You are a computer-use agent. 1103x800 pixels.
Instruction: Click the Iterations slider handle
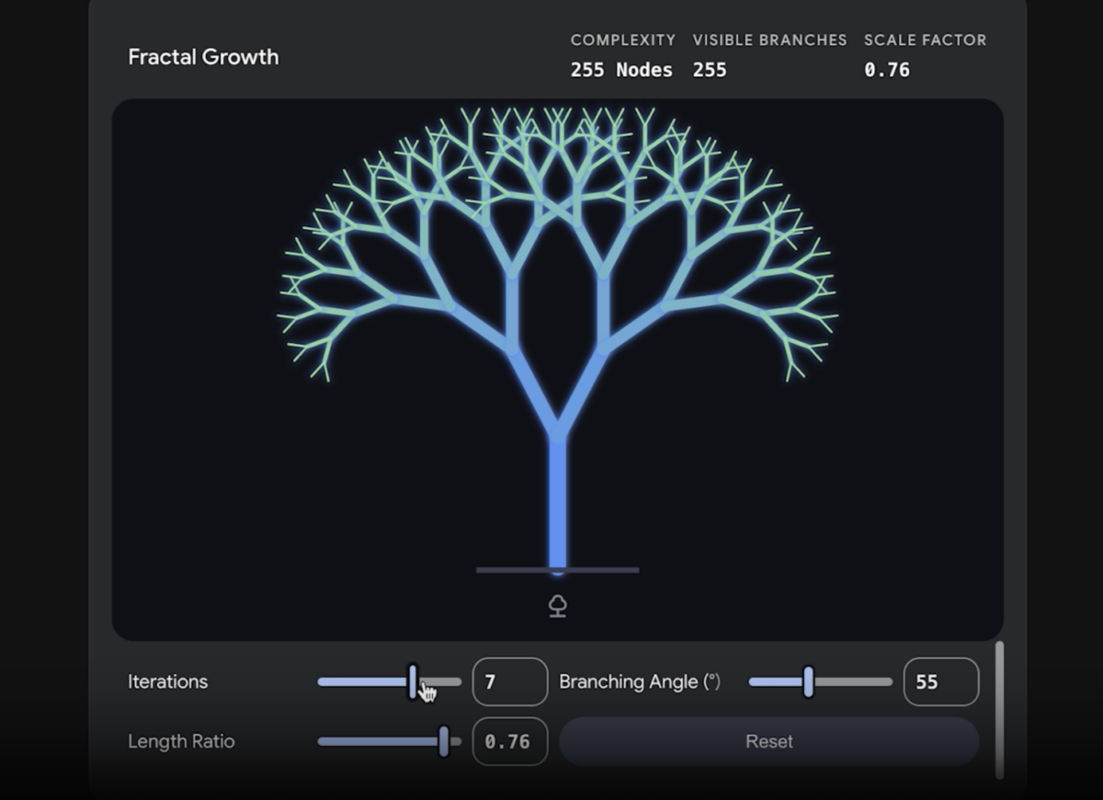click(413, 681)
